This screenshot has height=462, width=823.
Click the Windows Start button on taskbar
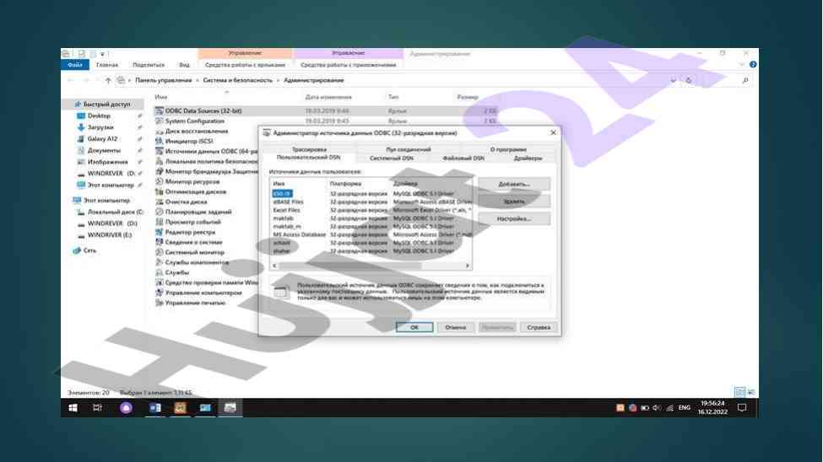click(73, 408)
